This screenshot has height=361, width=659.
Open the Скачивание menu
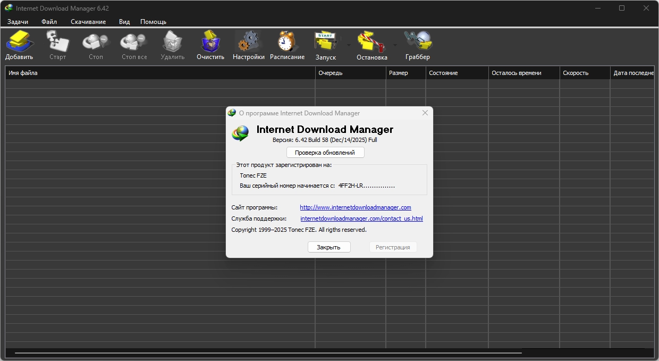(88, 22)
